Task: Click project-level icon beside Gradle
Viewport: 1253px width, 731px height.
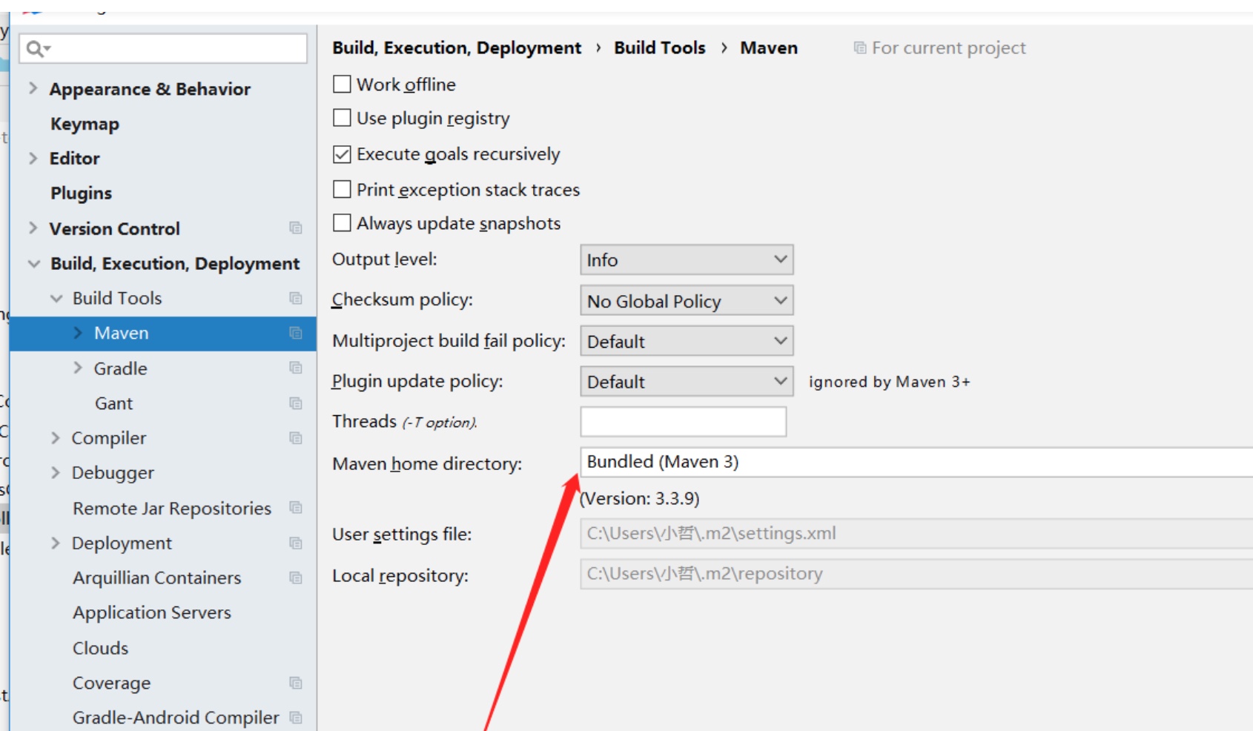Action: [295, 368]
